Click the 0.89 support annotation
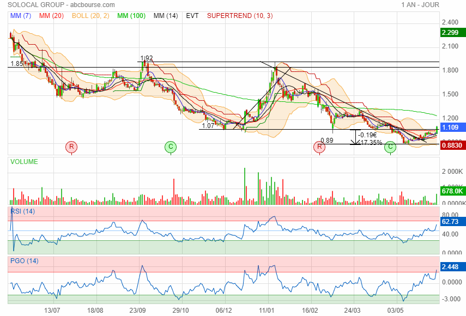Screen dimensions: 466x316 [327, 141]
